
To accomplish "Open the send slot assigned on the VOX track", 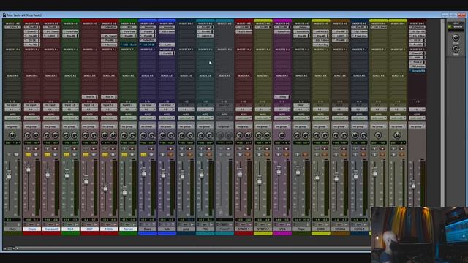I will (x=282, y=96).
